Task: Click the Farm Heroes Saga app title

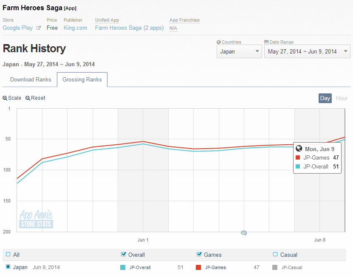Action: pyautogui.click(x=32, y=8)
